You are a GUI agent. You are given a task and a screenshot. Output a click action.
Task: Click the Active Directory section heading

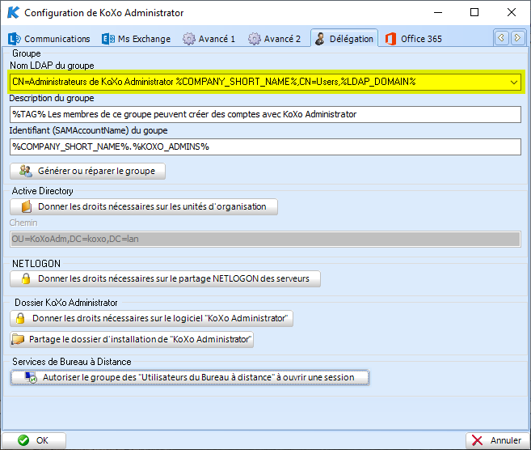[42, 191]
